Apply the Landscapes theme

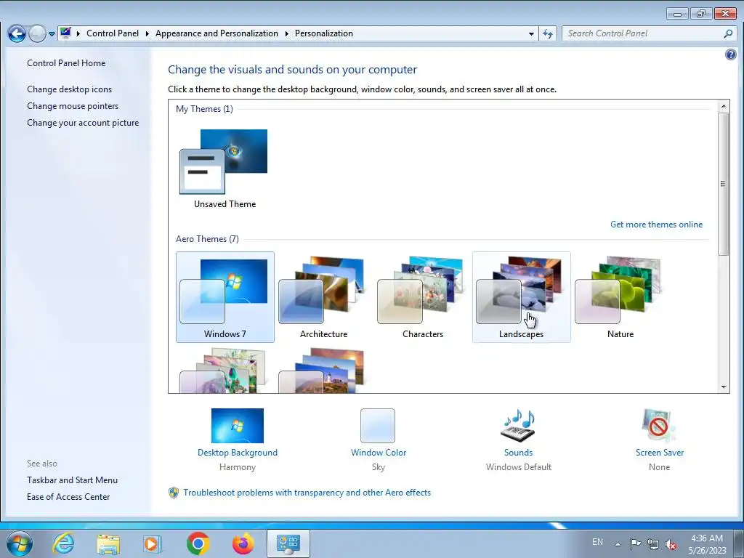click(x=522, y=297)
